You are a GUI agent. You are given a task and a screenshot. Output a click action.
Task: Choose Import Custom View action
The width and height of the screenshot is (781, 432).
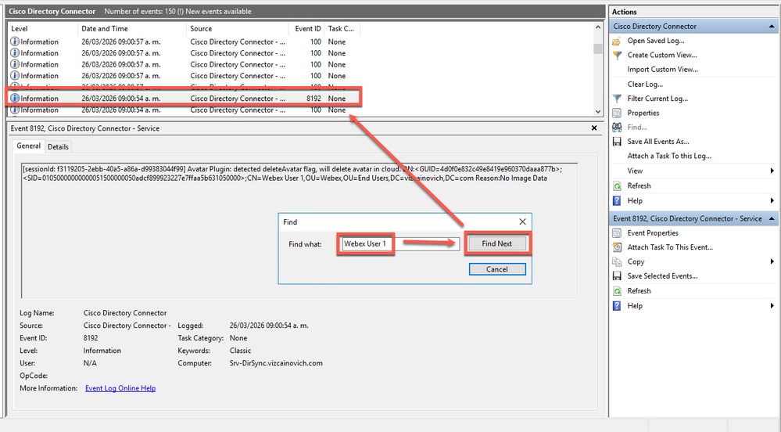point(662,70)
